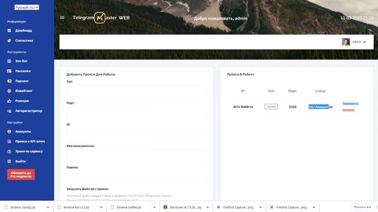
Task: Click the Прокси и API-ключ icon
Action: [x=9, y=141]
